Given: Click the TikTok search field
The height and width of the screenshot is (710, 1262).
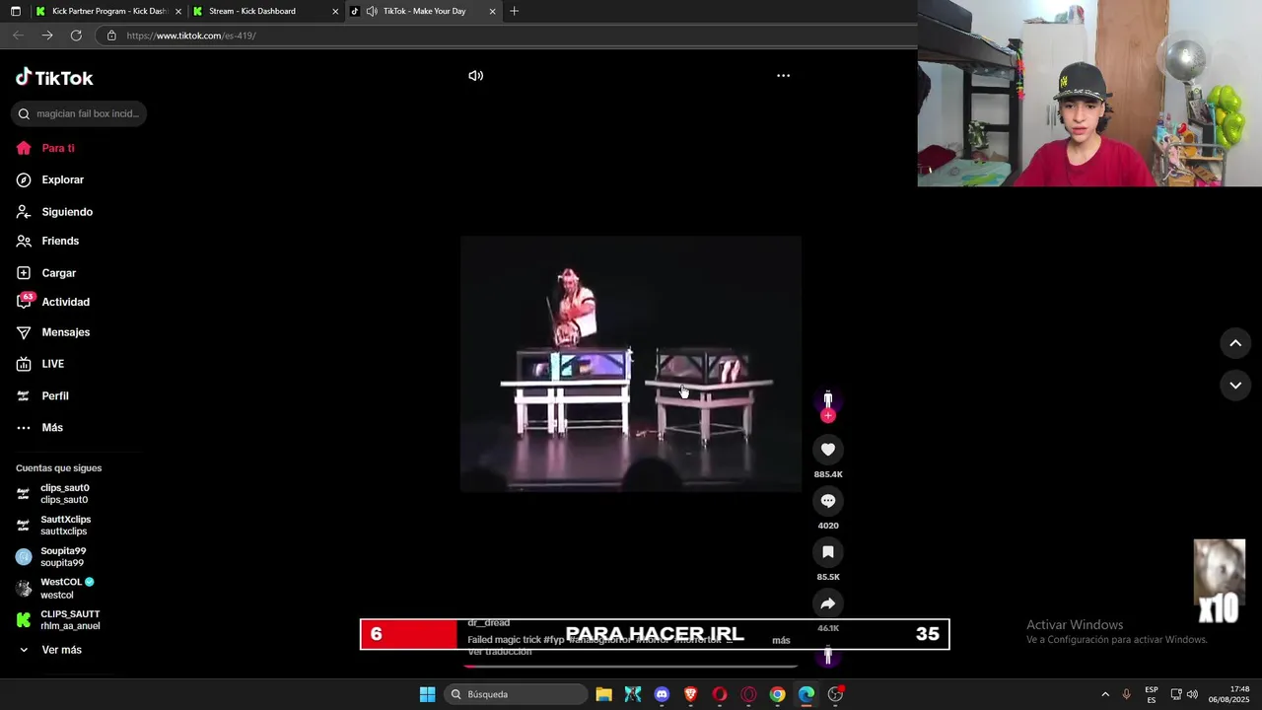Looking at the screenshot, I should coord(79,113).
